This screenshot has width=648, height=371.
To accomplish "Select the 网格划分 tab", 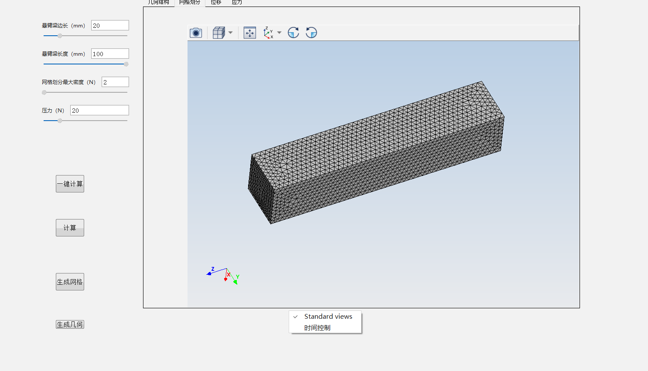I will point(190,3).
